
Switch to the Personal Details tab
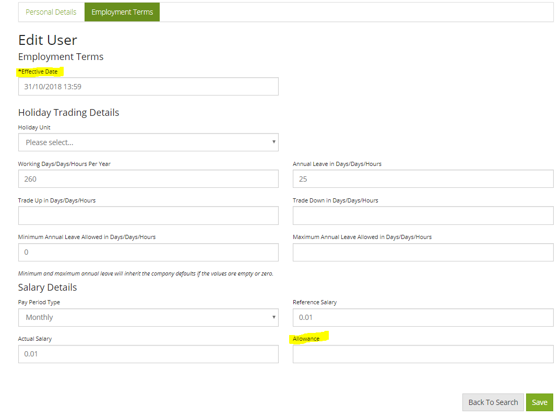point(51,11)
